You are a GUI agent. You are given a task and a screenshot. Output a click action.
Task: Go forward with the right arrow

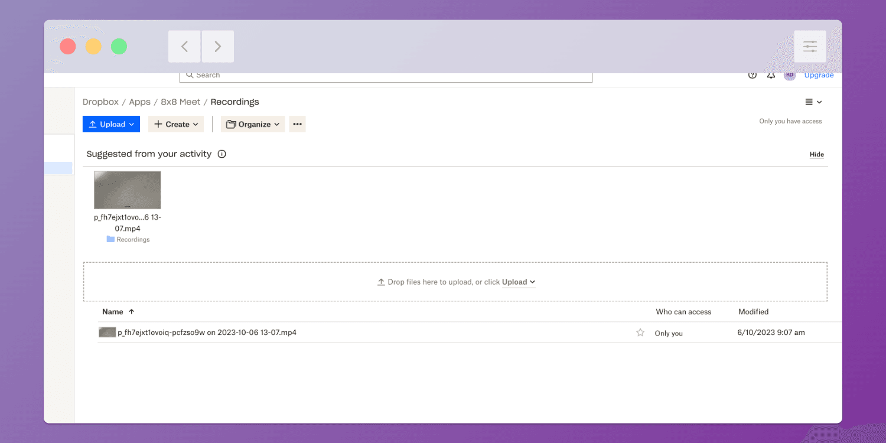[x=217, y=47]
